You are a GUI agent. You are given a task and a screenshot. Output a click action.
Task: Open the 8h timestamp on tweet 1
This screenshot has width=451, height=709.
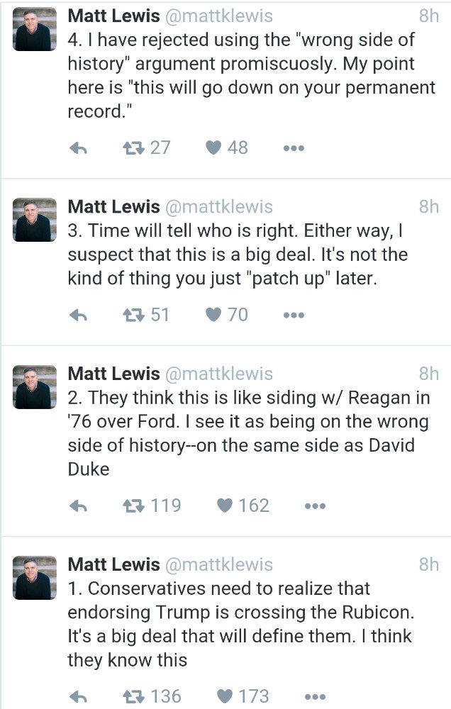click(x=428, y=564)
